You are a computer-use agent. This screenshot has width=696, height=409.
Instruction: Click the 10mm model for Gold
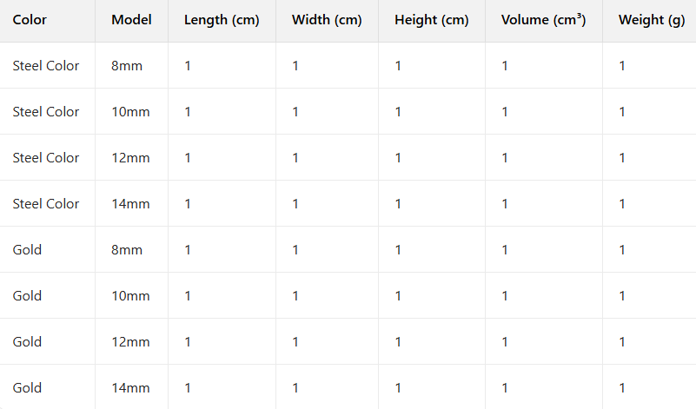[130, 296]
